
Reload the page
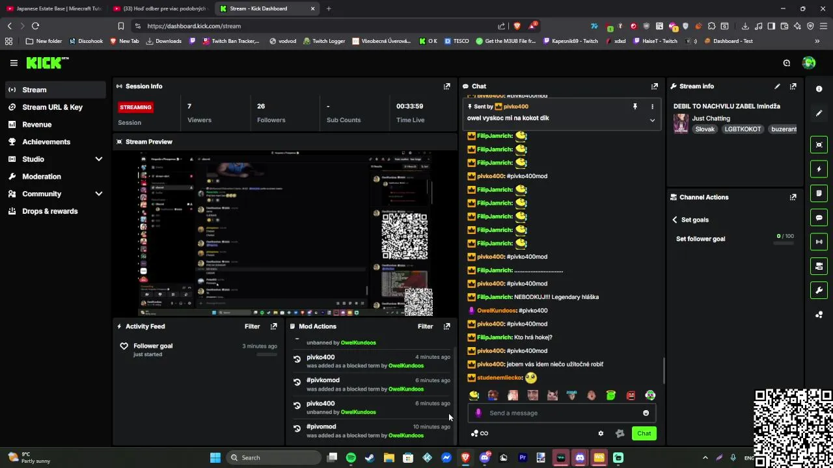coord(35,26)
